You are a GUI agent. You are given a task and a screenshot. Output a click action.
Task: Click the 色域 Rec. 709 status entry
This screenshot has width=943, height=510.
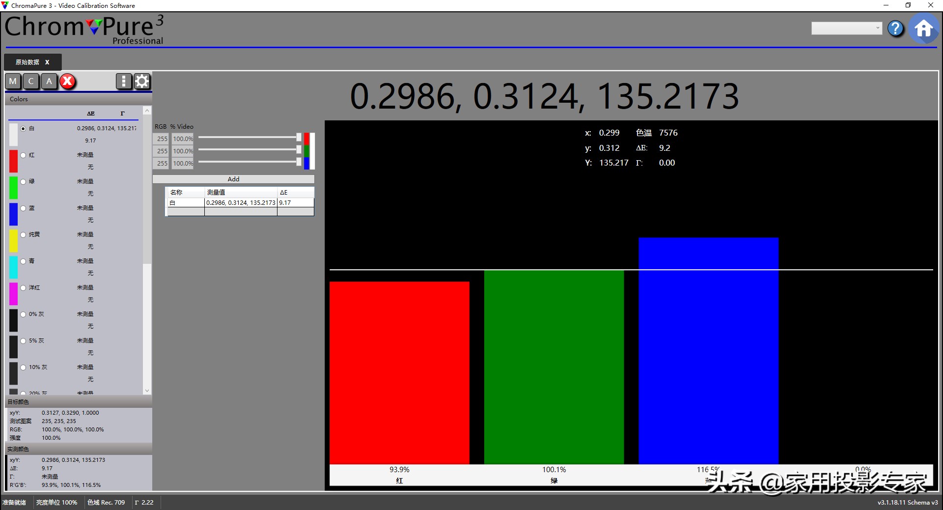tap(106, 503)
